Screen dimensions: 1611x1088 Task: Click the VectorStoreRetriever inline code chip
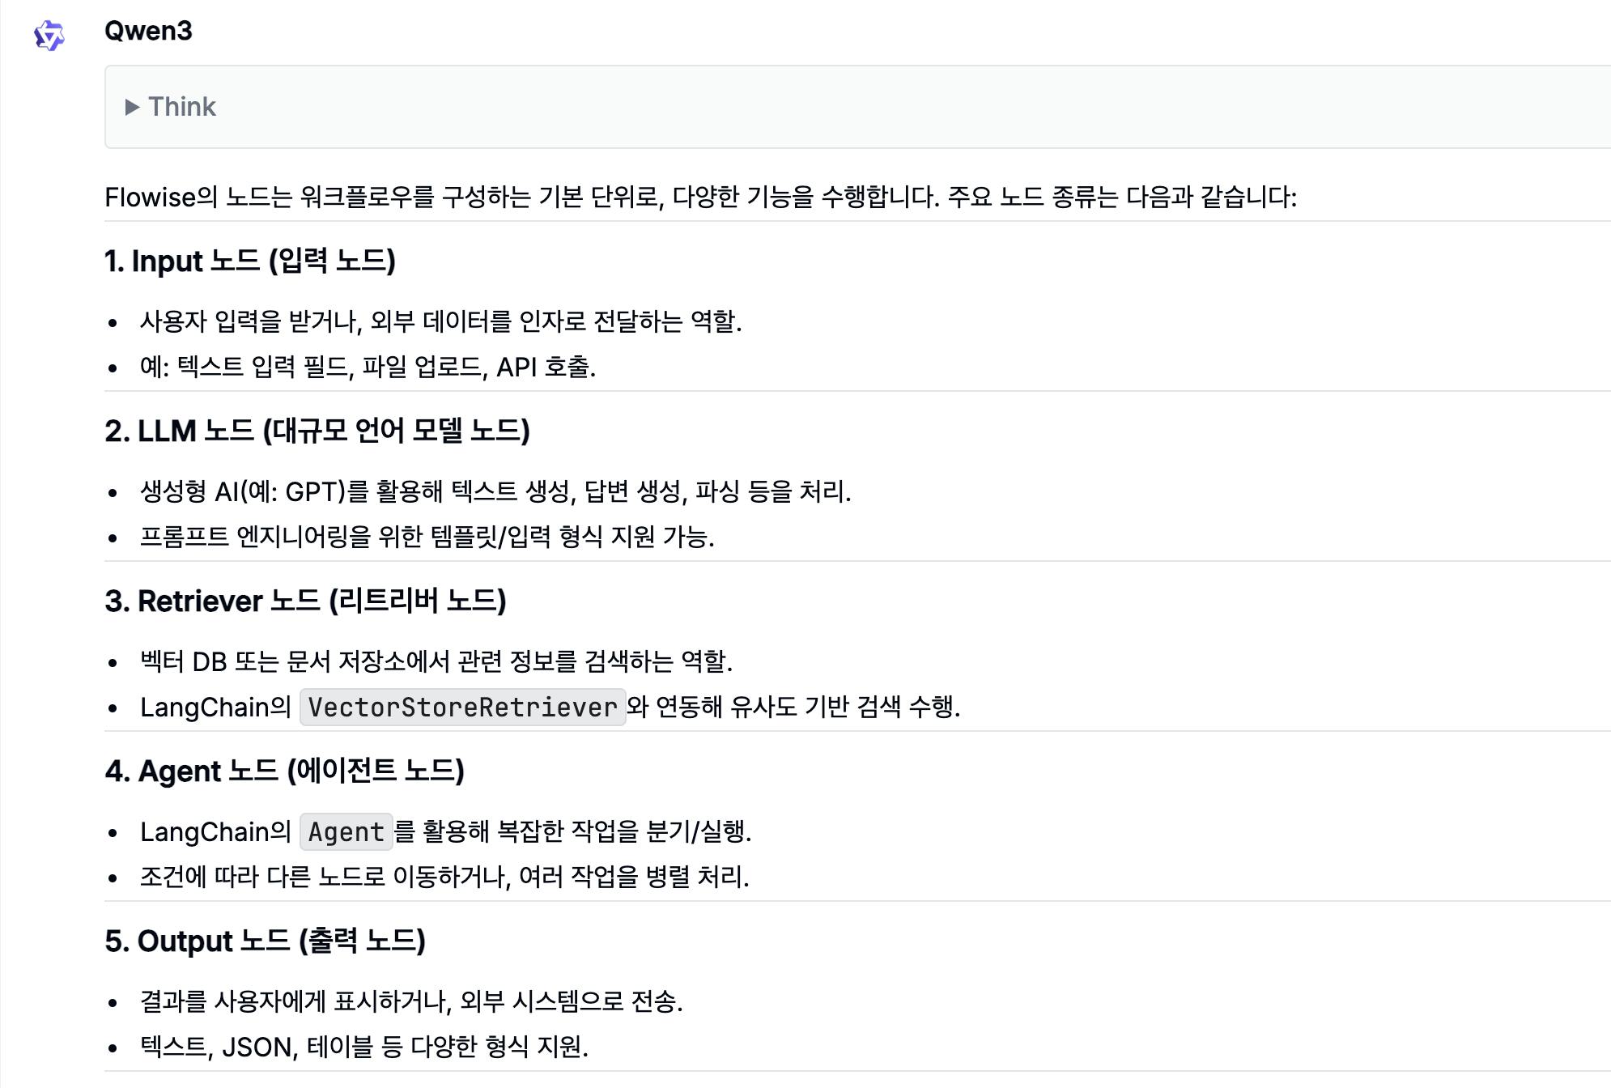(462, 708)
